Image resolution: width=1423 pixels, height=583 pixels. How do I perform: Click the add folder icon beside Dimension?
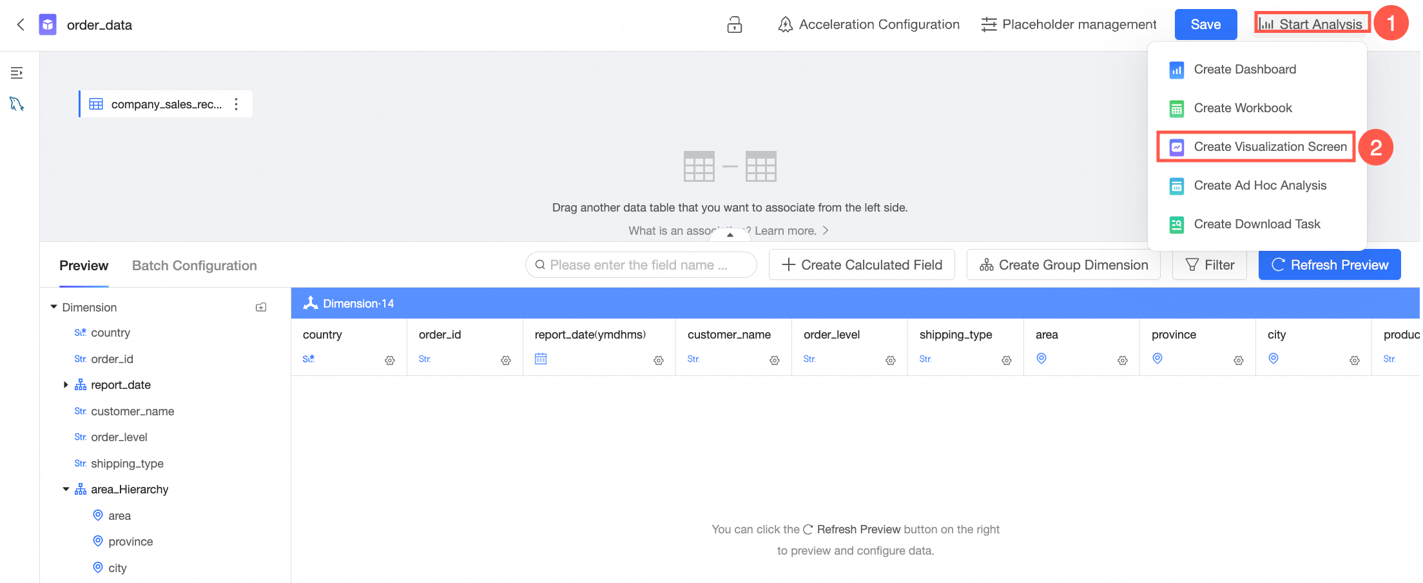[x=261, y=308]
